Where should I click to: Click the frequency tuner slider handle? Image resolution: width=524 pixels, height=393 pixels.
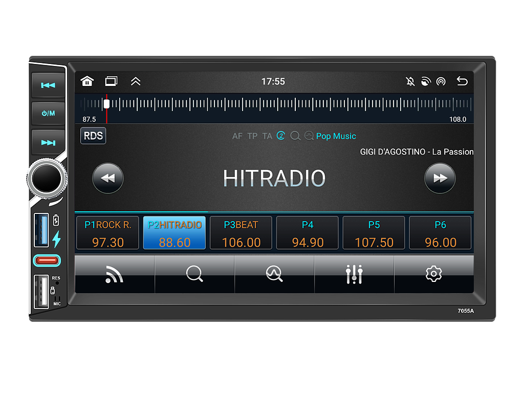(106, 104)
